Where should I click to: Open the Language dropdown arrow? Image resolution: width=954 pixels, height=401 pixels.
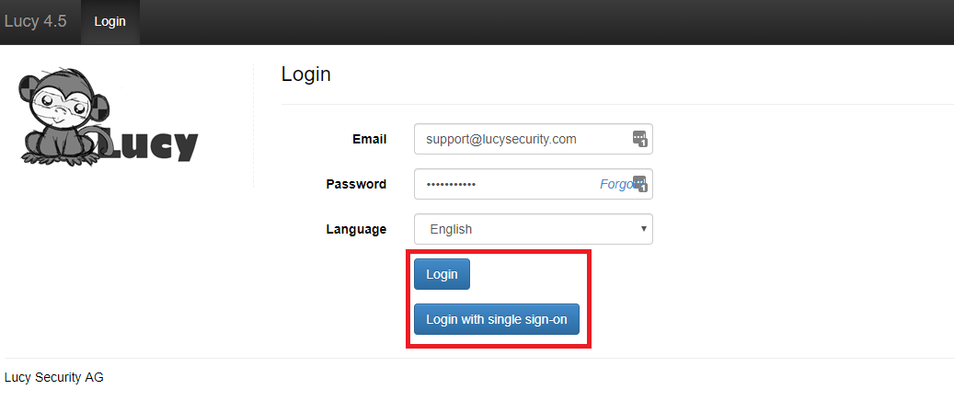[644, 229]
